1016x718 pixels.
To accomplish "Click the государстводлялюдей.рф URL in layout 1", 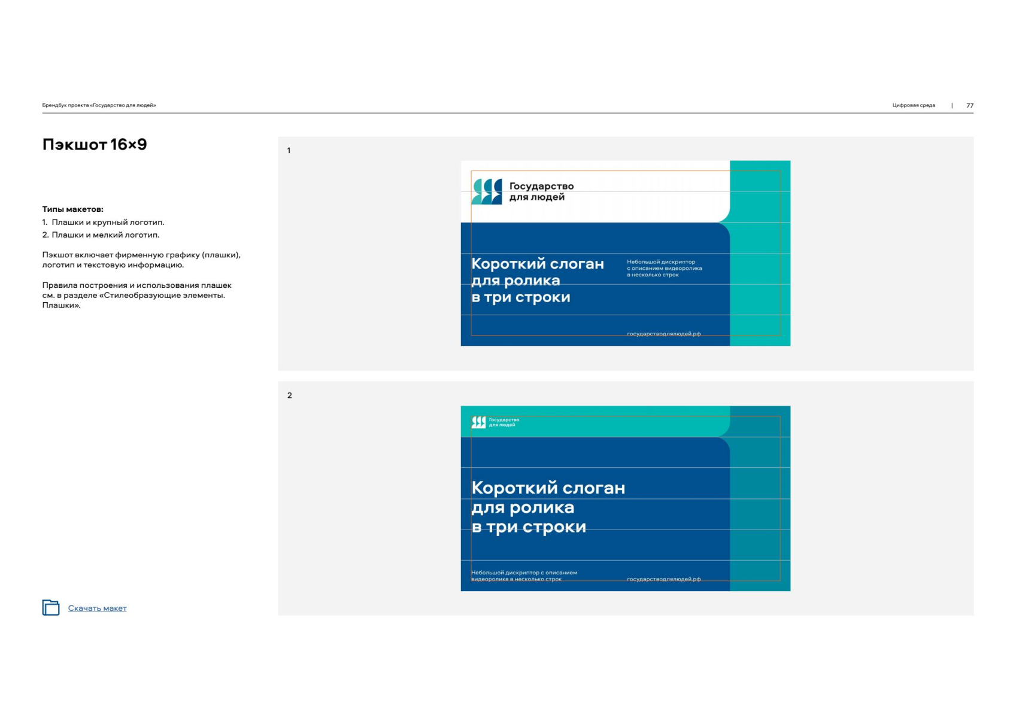I will (x=663, y=334).
